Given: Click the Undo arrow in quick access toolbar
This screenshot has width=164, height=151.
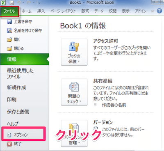Looking at the screenshot, I should 18,2.
